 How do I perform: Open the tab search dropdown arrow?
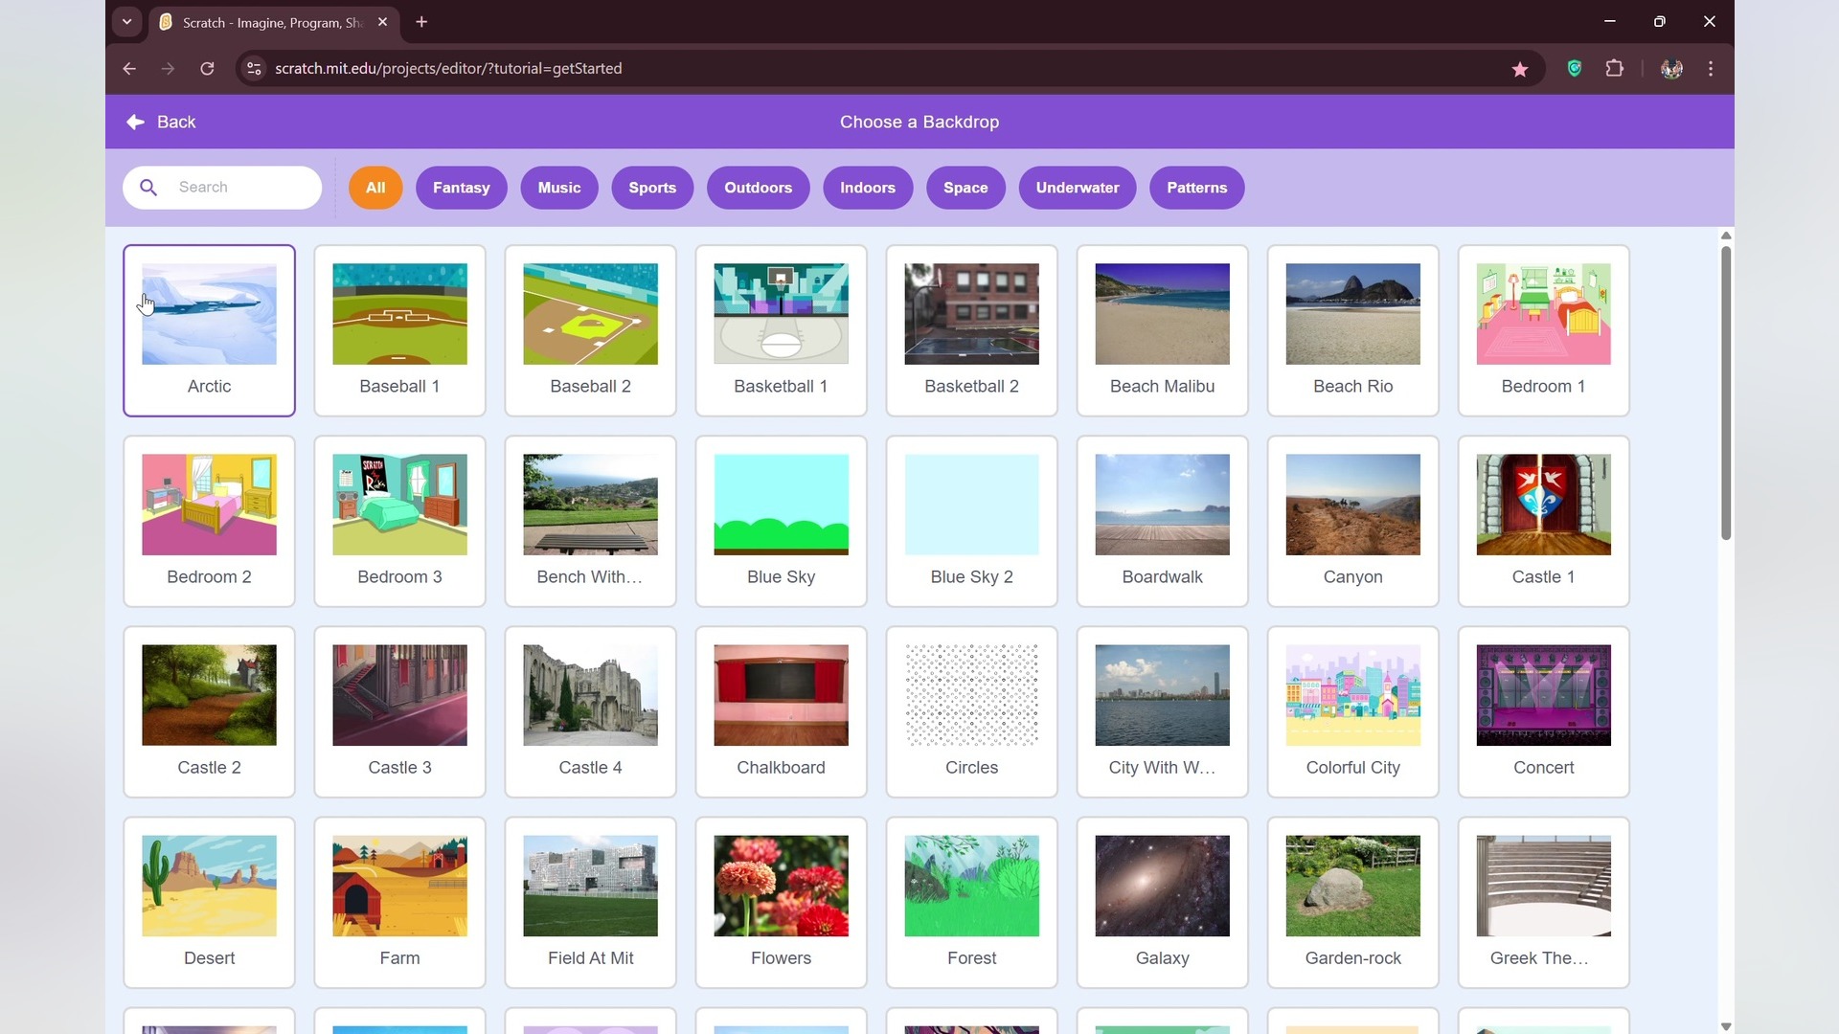tap(126, 22)
